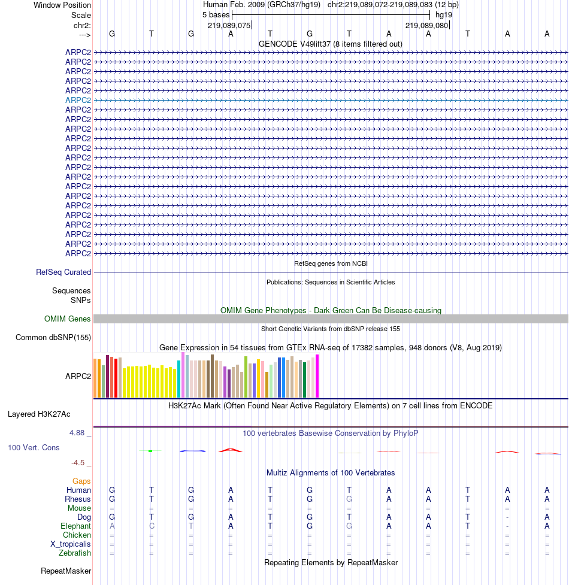Click the Zebrafish species label
The width and height of the screenshot is (569, 585).
tap(75, 553)
